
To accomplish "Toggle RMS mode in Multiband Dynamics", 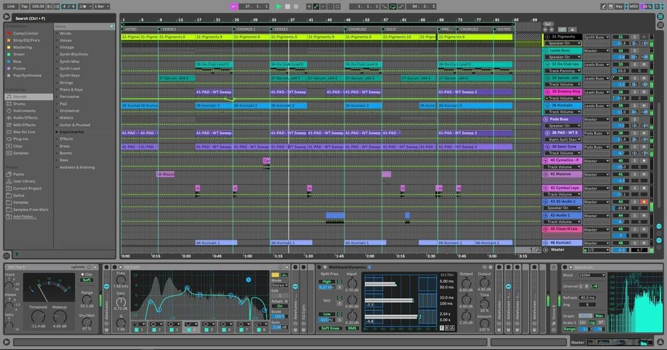I will tap(352, 328).
